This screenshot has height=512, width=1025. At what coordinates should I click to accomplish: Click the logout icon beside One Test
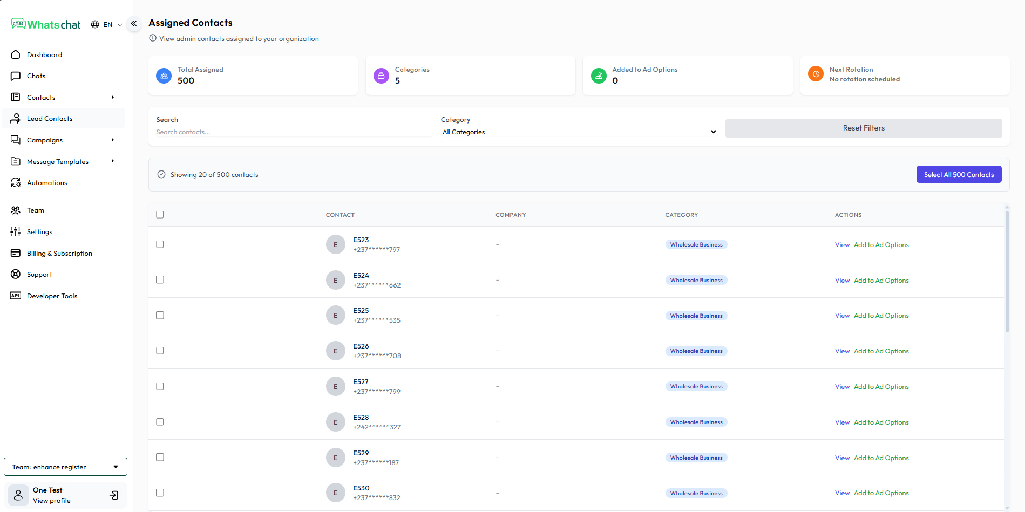point(114,495)
